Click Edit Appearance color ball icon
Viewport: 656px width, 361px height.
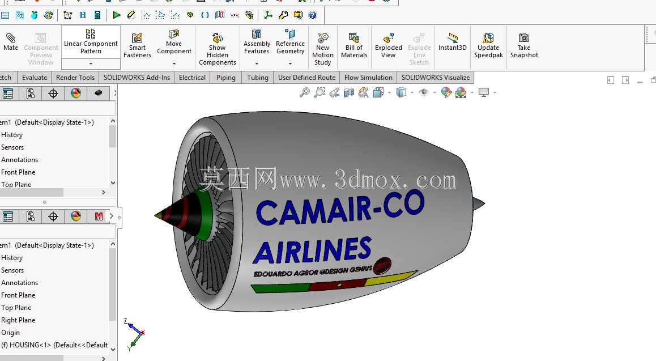pyautogui.click(x=446, y=92)
